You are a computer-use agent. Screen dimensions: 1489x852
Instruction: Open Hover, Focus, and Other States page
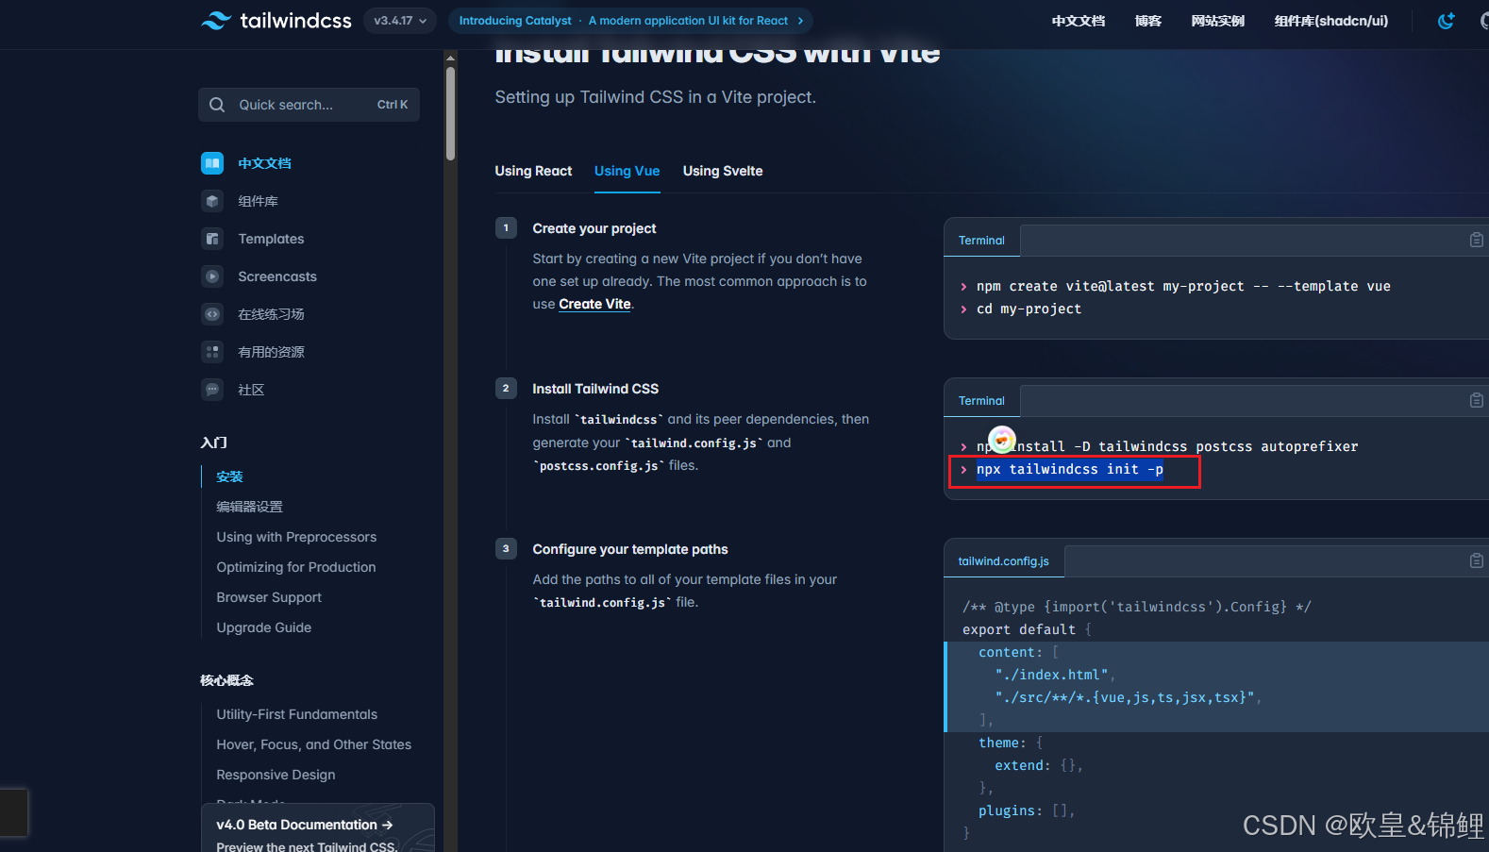(x=314, y=744)
